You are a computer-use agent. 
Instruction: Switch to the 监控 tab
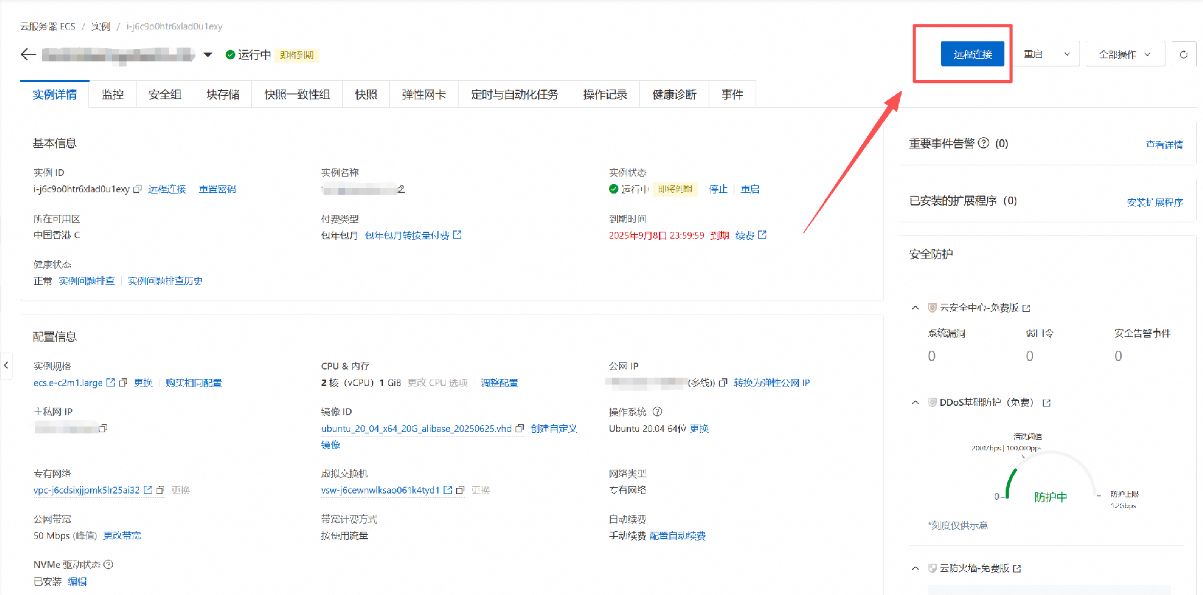coord(113,95)
